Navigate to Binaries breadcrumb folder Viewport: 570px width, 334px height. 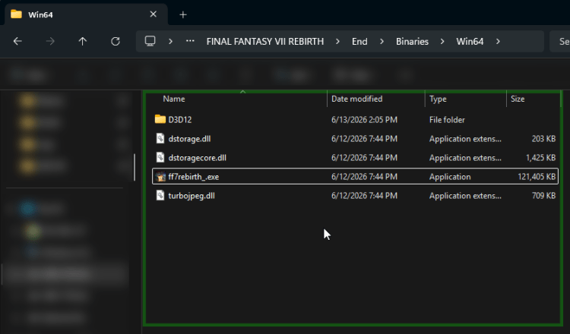412,42
